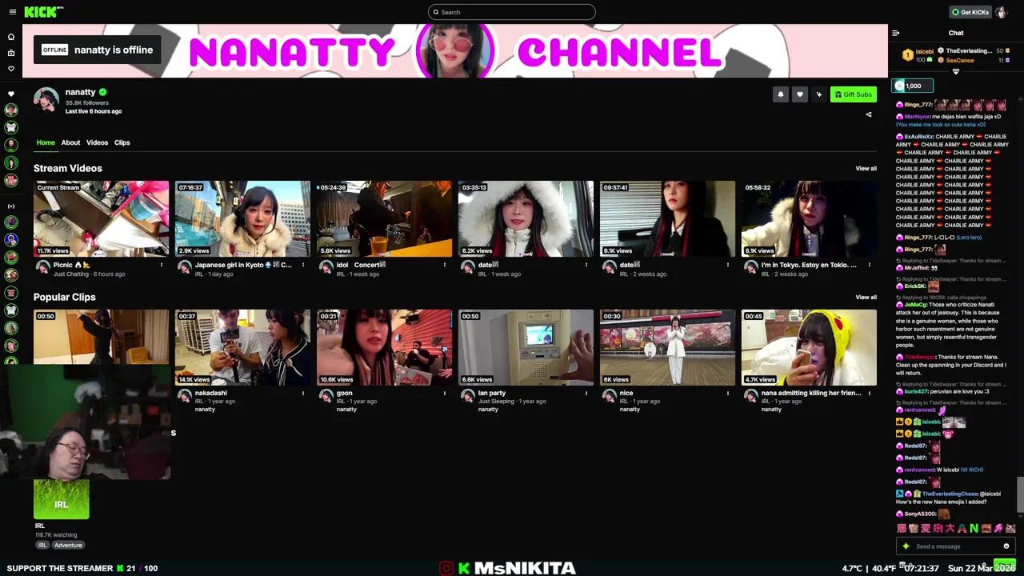
Task: Open the 03:35:13 date video thumbnail
Action: (x=526, y=218)
